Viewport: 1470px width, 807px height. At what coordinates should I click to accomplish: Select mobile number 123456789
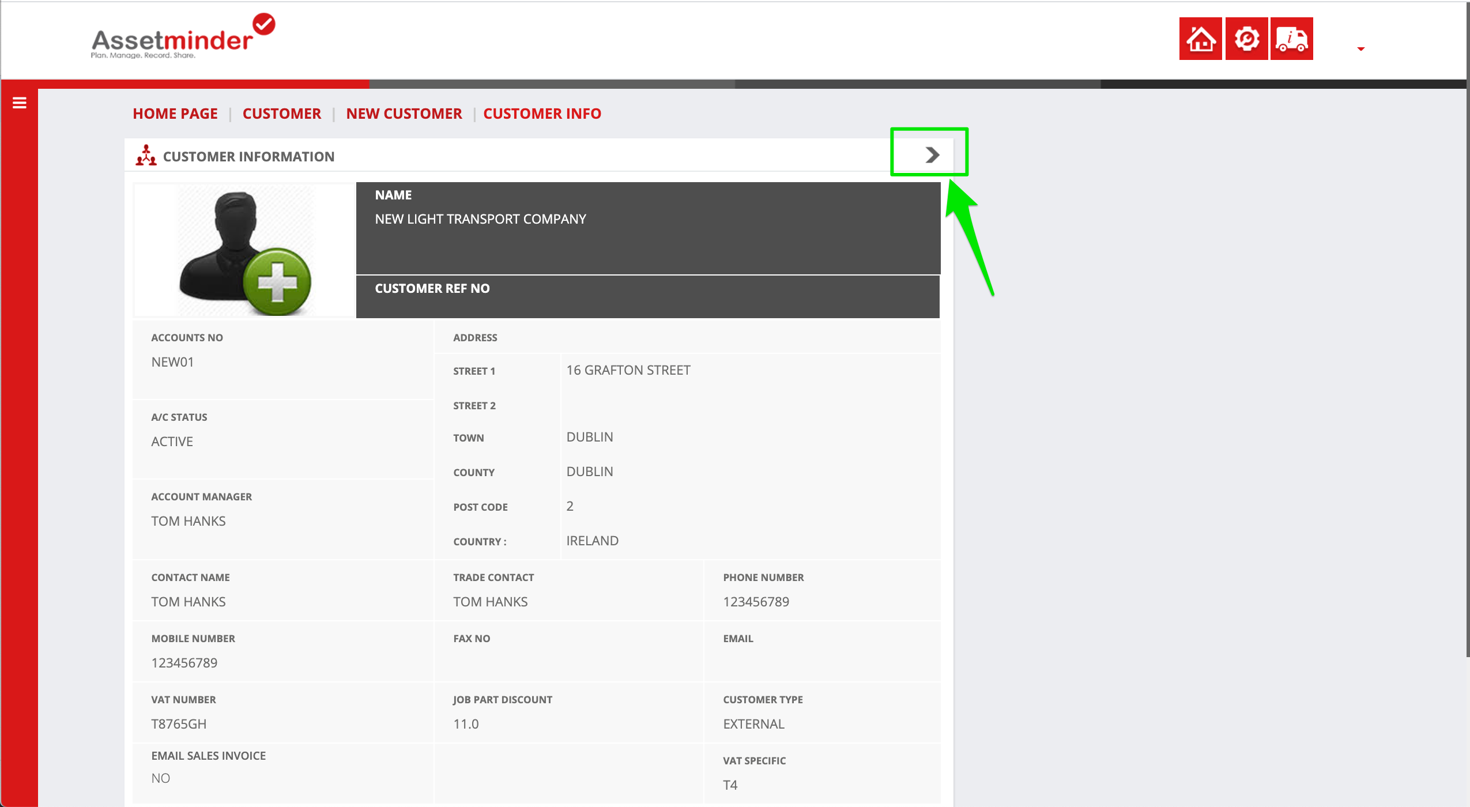[x=184, y=663]
